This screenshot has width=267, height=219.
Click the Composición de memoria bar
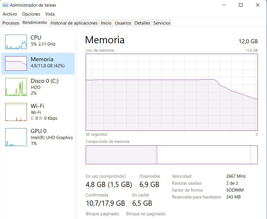coord(172,155)
